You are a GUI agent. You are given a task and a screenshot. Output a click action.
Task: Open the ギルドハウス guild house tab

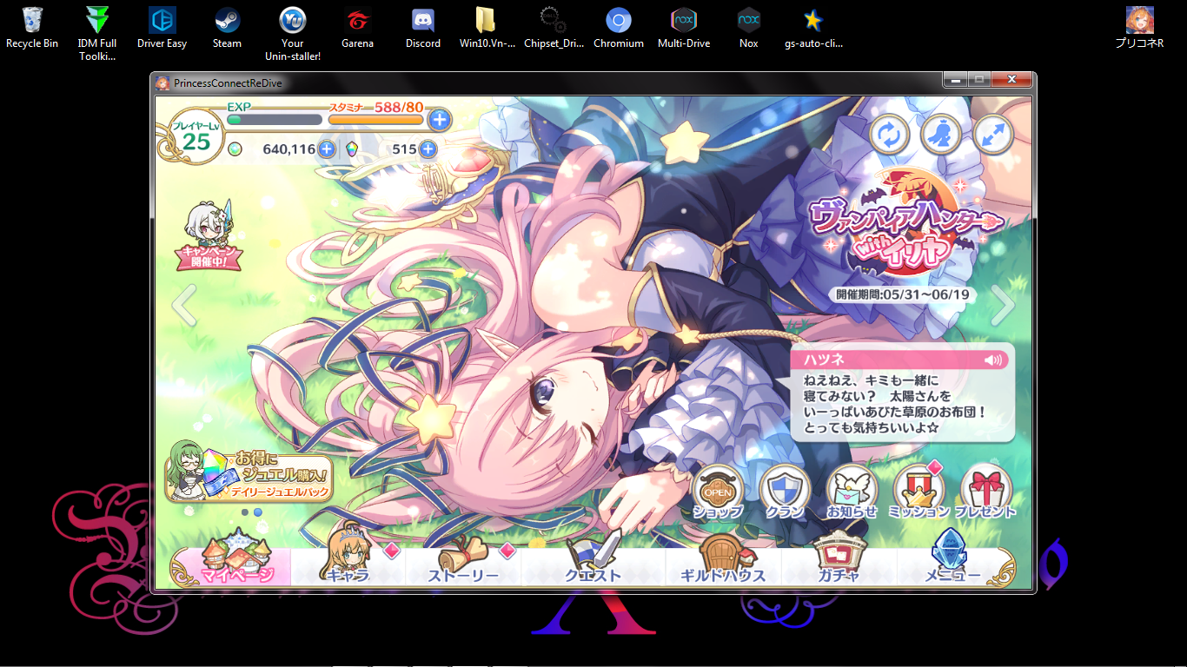(x=723, y=558)
